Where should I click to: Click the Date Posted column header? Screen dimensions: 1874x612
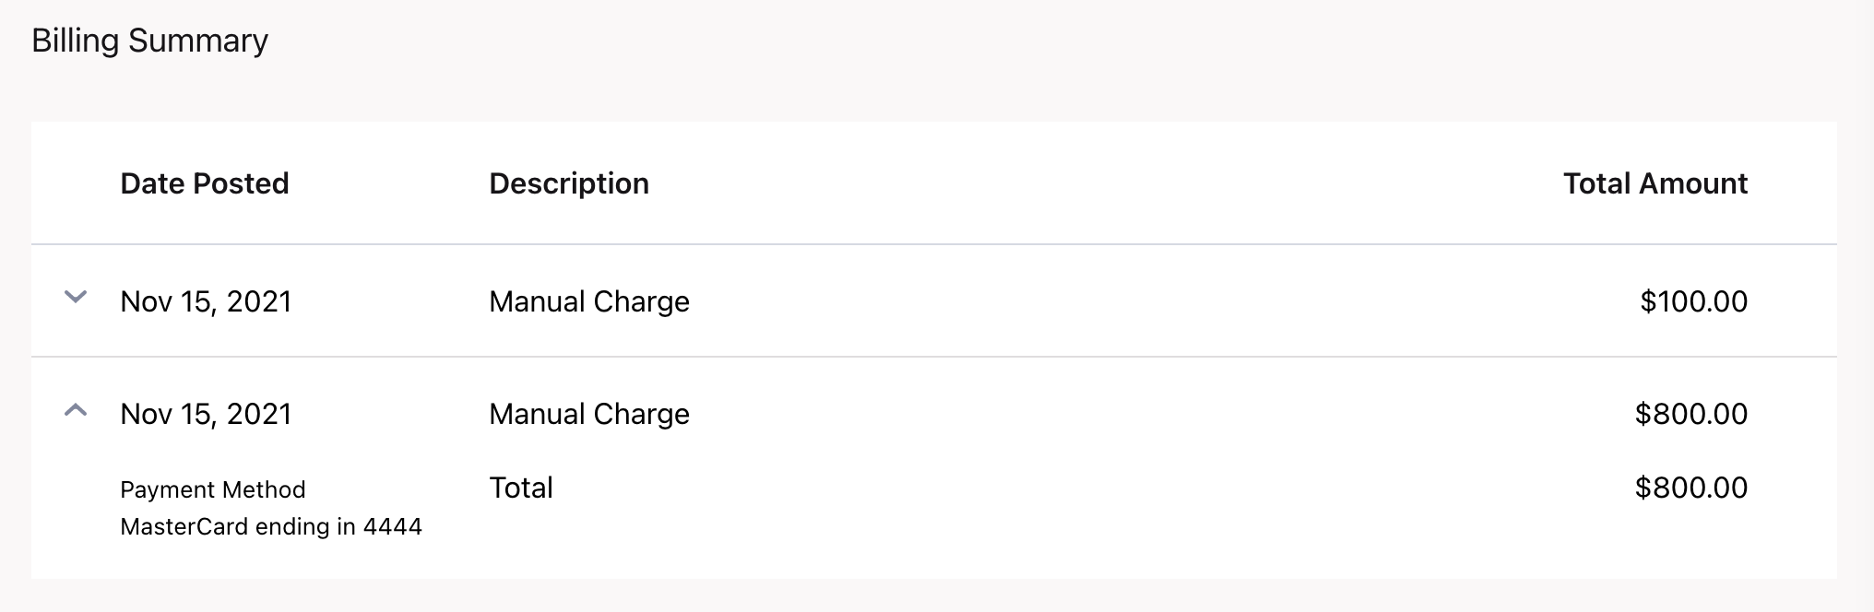[x=205, y=183]
